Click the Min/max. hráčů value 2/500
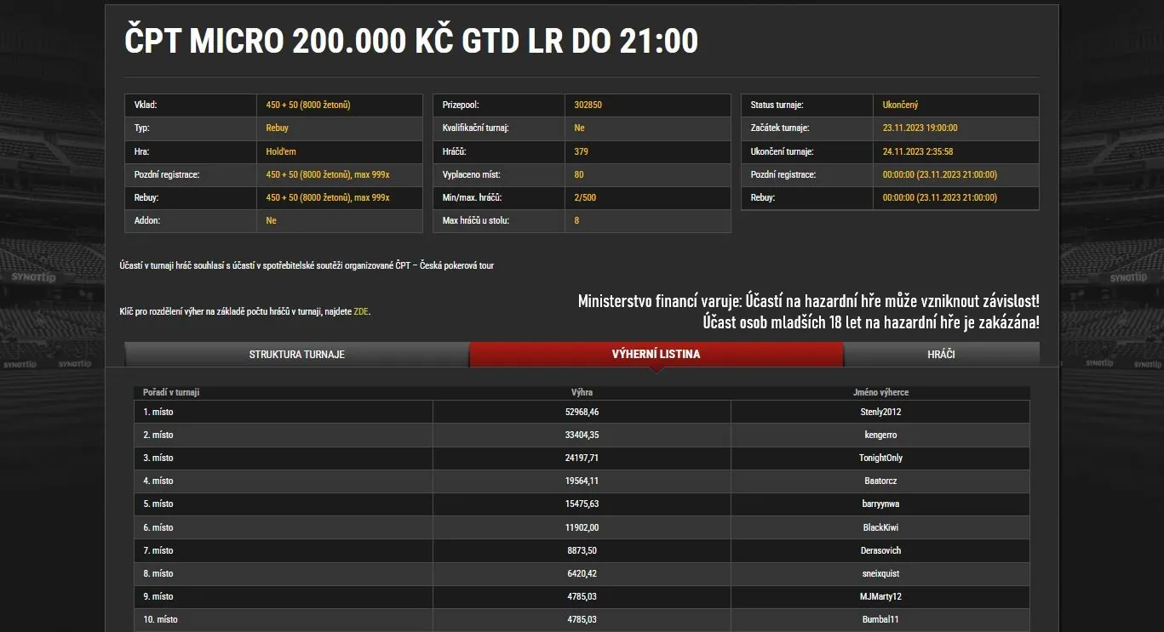Image resolution: width=1164 pixels, height=632 pixels. pyautogui.click(x=585, y=197)
